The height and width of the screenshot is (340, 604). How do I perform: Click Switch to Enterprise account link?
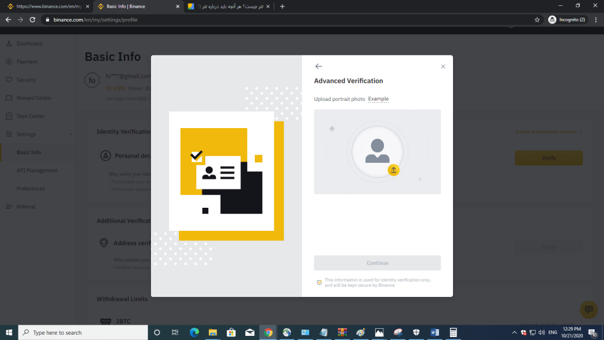click(x=549, y=132)
